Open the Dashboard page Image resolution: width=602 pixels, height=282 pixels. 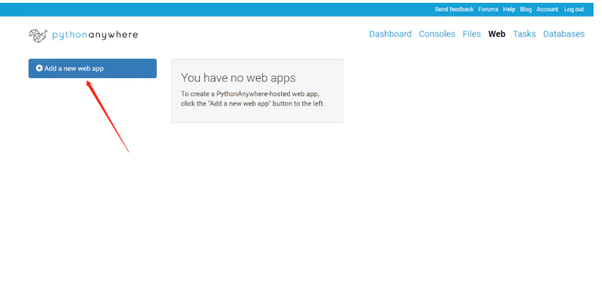390,34
